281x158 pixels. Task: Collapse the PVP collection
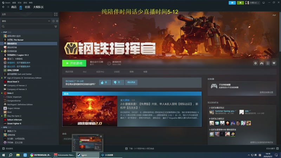pyautogui.click(x=2, y=32)
